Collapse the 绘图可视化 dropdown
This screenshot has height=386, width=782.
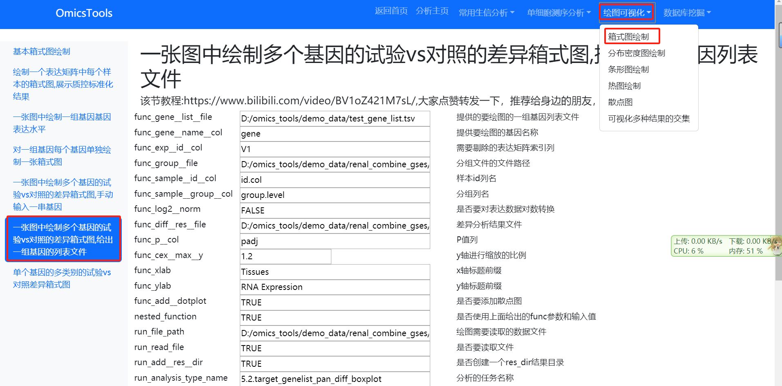coord(627,13)
